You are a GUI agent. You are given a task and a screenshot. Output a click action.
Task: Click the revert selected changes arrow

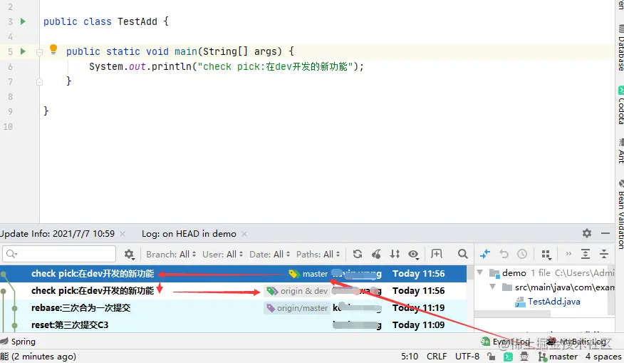pyautogui.click(x=504, y=254)
